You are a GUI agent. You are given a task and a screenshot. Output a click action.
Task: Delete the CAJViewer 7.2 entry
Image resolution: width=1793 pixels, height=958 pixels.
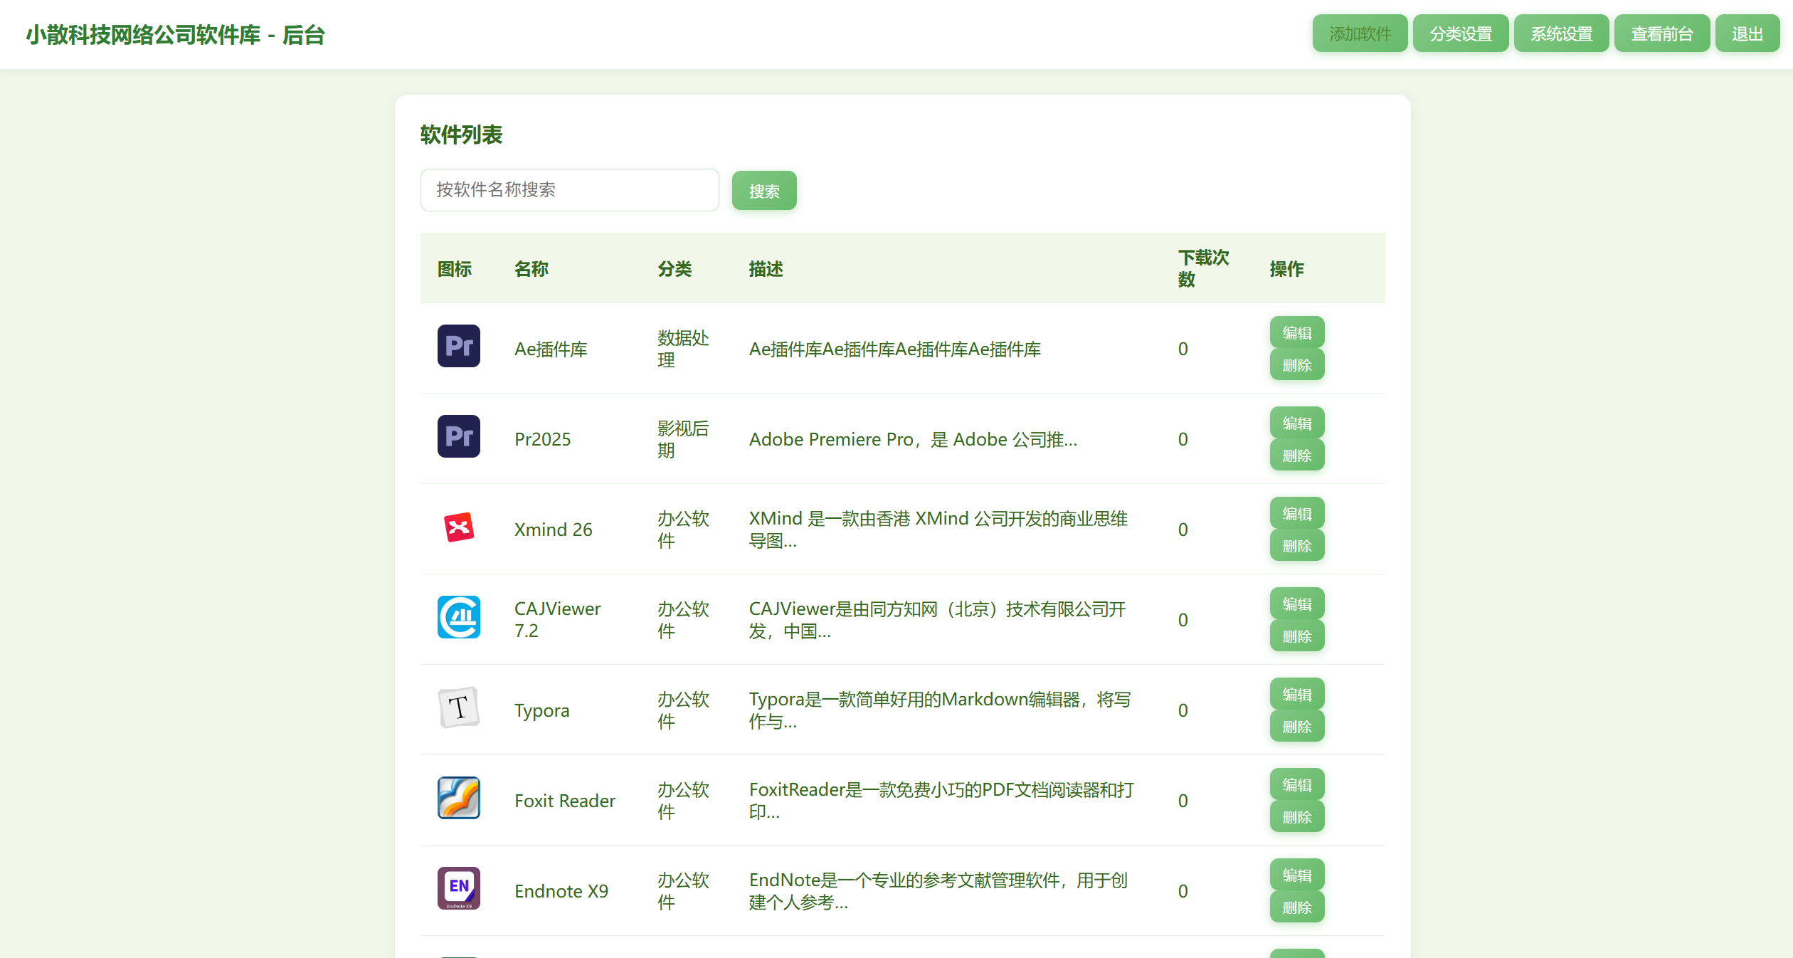click(1296, 636)
